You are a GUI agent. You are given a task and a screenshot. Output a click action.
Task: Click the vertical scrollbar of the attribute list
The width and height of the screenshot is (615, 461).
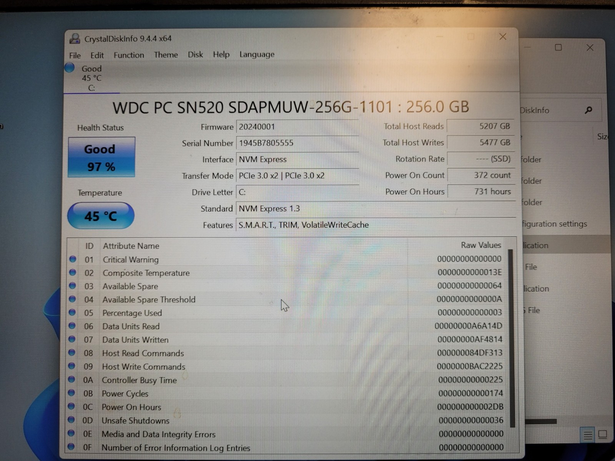512,338
